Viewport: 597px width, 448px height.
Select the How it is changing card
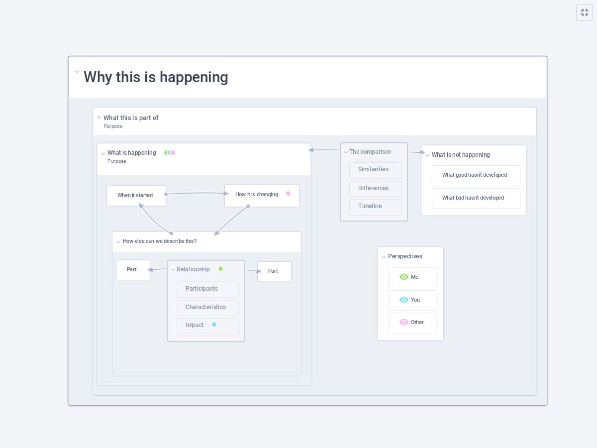click(x=262, y=196)
